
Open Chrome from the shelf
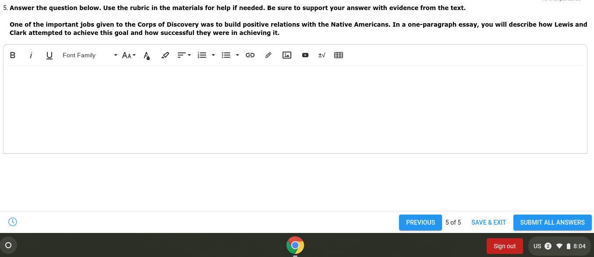[295, 245]
